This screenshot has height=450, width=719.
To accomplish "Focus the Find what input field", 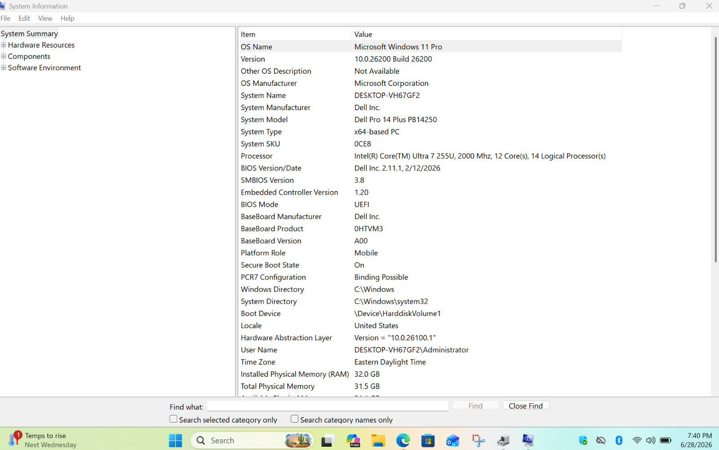I will [328, 406].
